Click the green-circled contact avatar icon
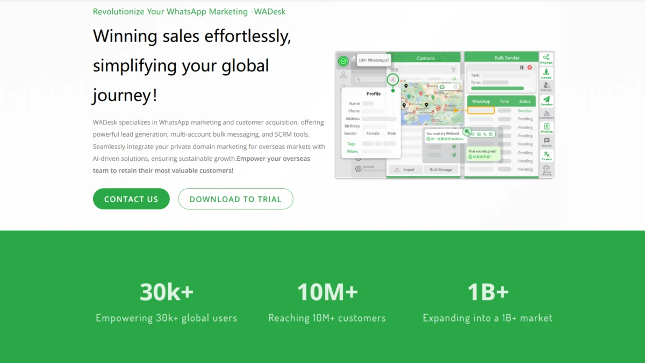645x363 pixels. click(392, 79)
